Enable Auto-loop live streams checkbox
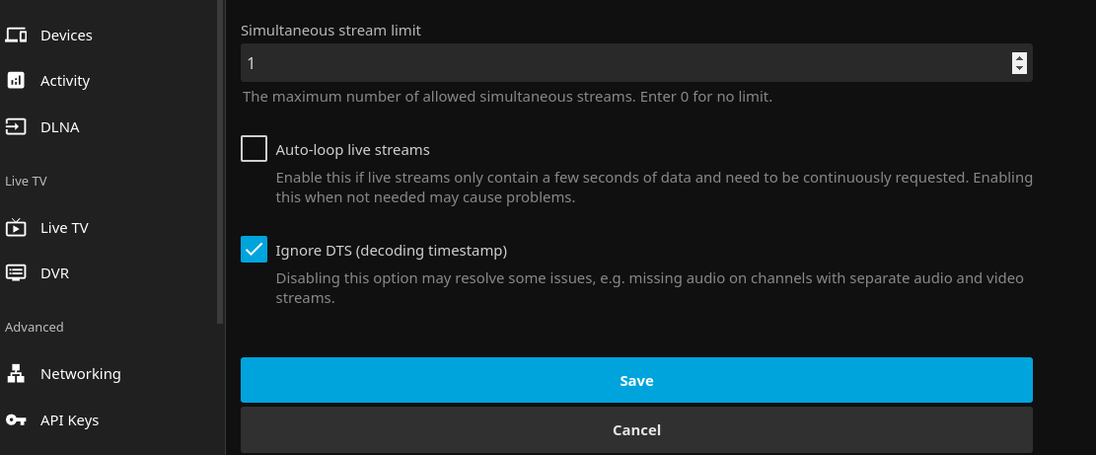 coord(255,149)
